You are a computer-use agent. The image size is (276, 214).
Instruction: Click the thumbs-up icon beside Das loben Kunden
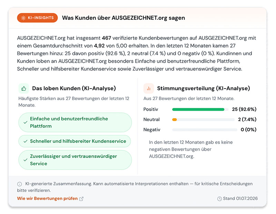pyautogui.click(x=24, y=89)
